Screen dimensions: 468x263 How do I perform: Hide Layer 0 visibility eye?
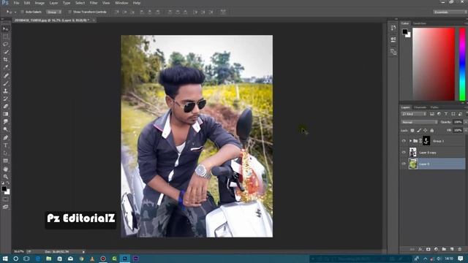tap(404, 164)
